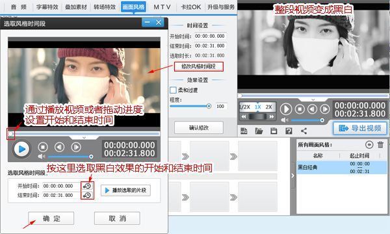Click the dialog 开始时间 input field
390x234 pixels.
(x=60, y=186)
